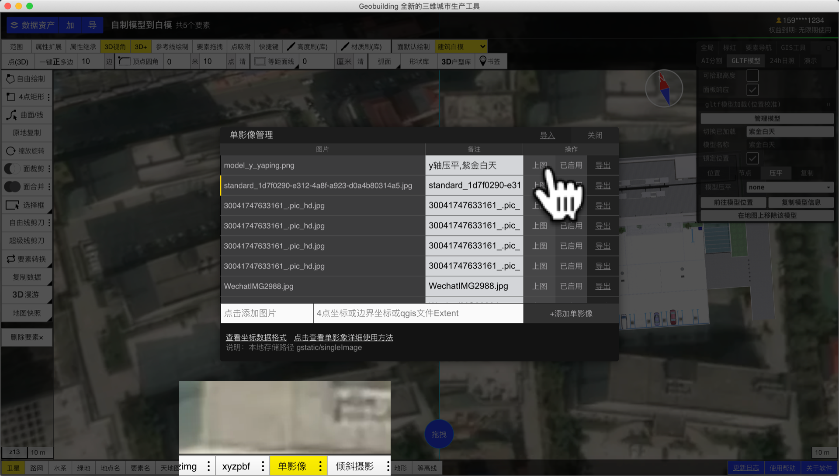Viewport: 839px width, 476px height.
Task: Open the 查看坐标数据格式 link
Action: tap(256, 338)
